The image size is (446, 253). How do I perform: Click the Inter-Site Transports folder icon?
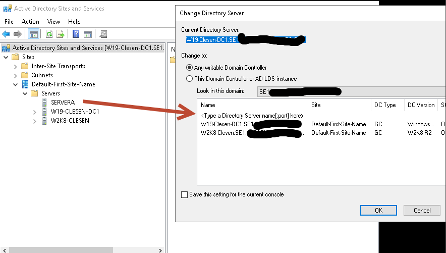(25, 66)
